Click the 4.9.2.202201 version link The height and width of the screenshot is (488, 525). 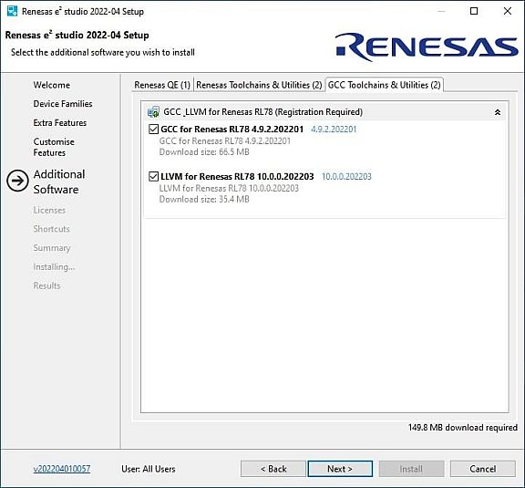click(334, 130)
